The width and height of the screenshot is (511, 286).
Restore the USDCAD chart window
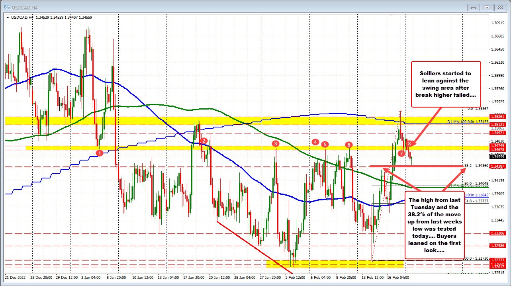pyautogui.click(x=487, y=7)
